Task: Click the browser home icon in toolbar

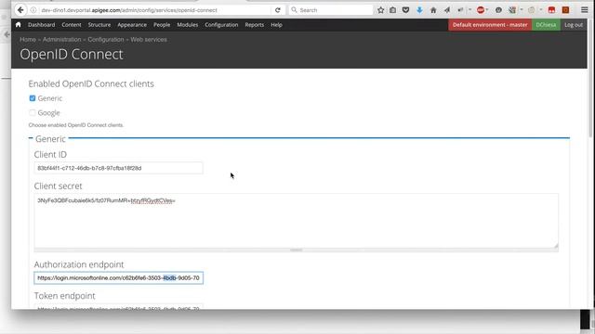Action: [x=433, y=10]
